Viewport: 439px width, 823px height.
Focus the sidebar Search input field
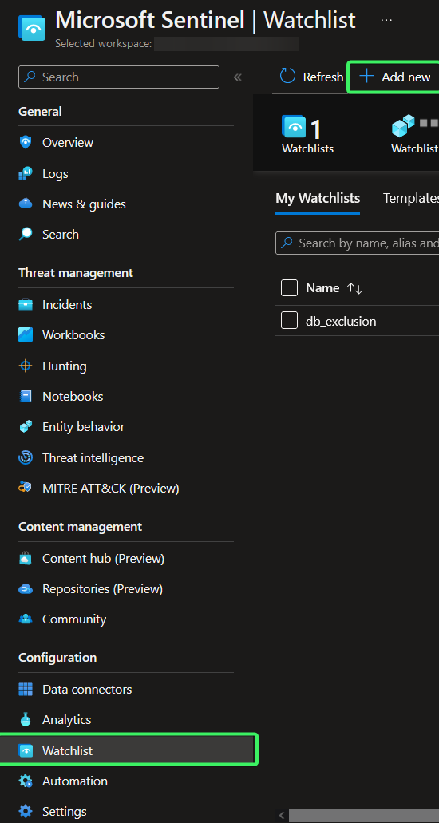click(x=119, y=77)
